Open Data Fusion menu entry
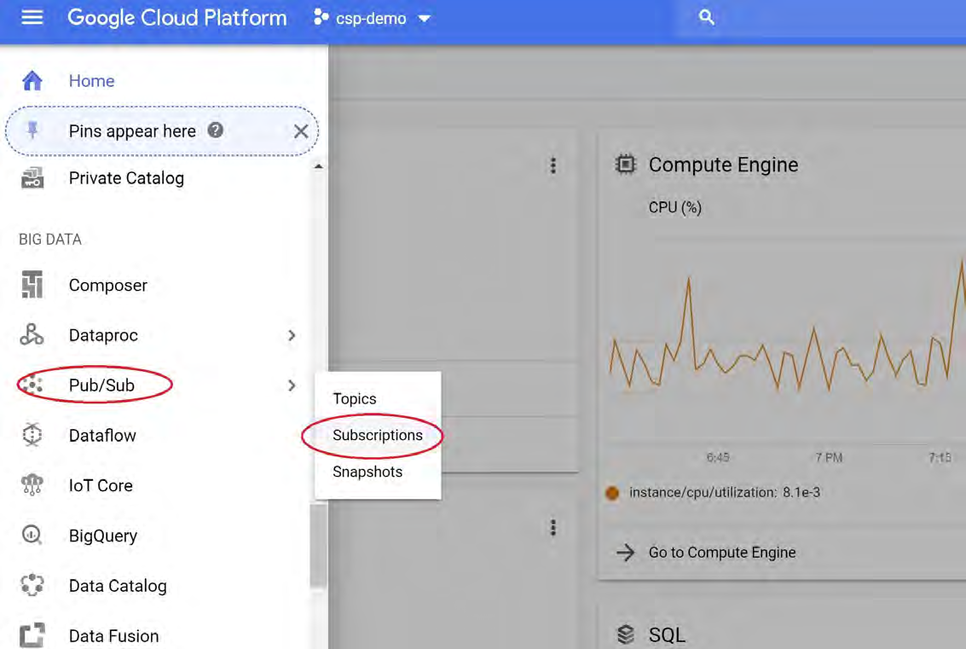This screenshot has width=966, height=649. [114, 636]
